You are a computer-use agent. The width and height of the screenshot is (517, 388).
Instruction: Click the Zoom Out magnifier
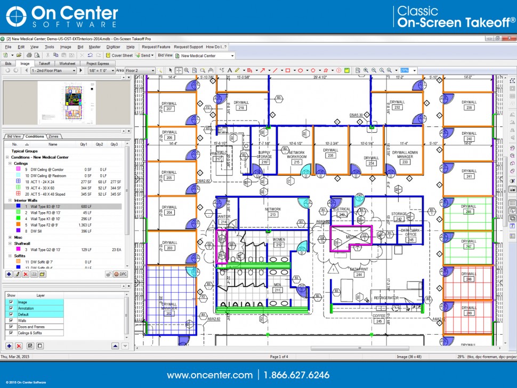tap(374, 70)
